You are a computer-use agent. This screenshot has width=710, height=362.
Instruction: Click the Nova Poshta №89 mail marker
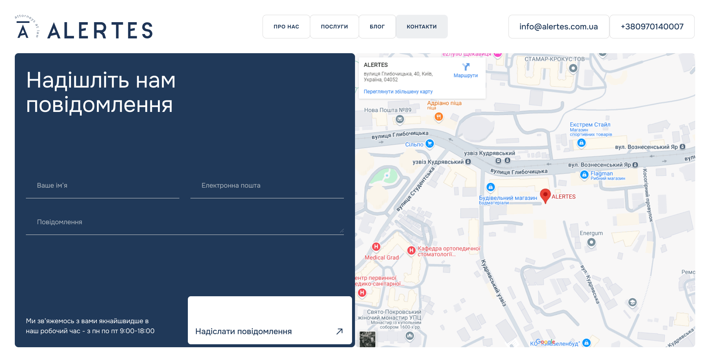[400, 119]
